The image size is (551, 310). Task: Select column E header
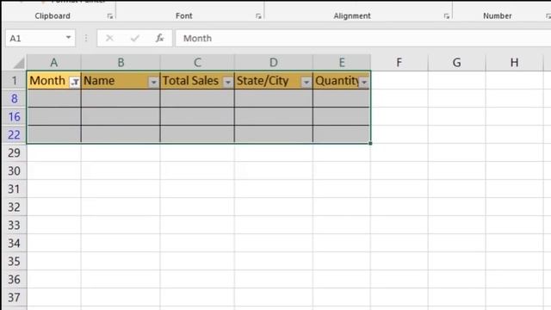[x=342, y=63]
